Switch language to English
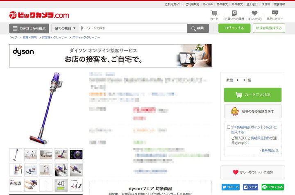This screenshot has width=295, height=195. pyautogui.click(x=208, y=5)
